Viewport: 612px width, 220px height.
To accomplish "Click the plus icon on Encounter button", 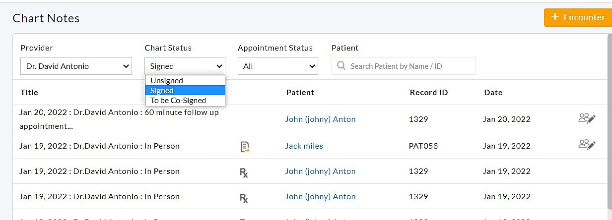I will click(x=555, y=17).
